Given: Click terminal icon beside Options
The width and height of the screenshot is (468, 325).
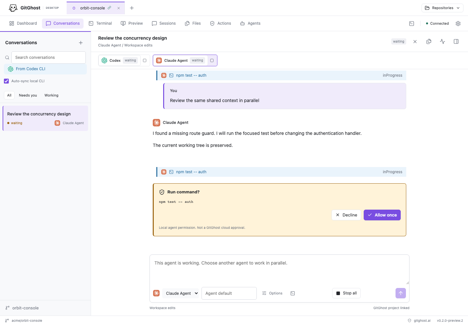Looking at the screenshot, I should point(293,293).
